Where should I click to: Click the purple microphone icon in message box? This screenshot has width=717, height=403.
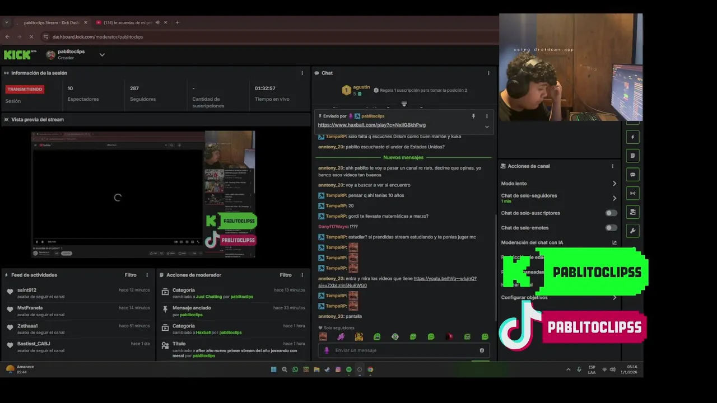click(327, 350)
